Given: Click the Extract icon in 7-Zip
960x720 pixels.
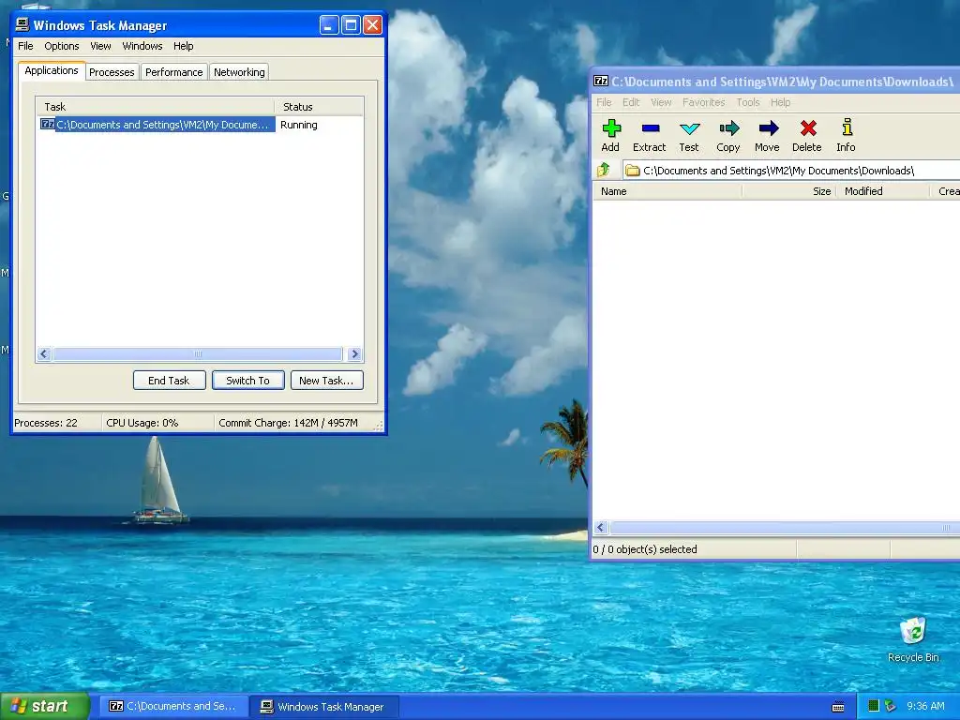Looking at the screenshot, I should pos(651,127).
